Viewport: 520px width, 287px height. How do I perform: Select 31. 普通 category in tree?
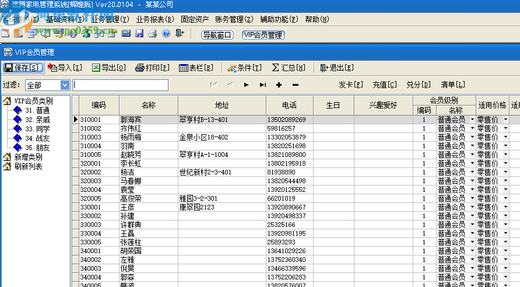pos(37,110)
